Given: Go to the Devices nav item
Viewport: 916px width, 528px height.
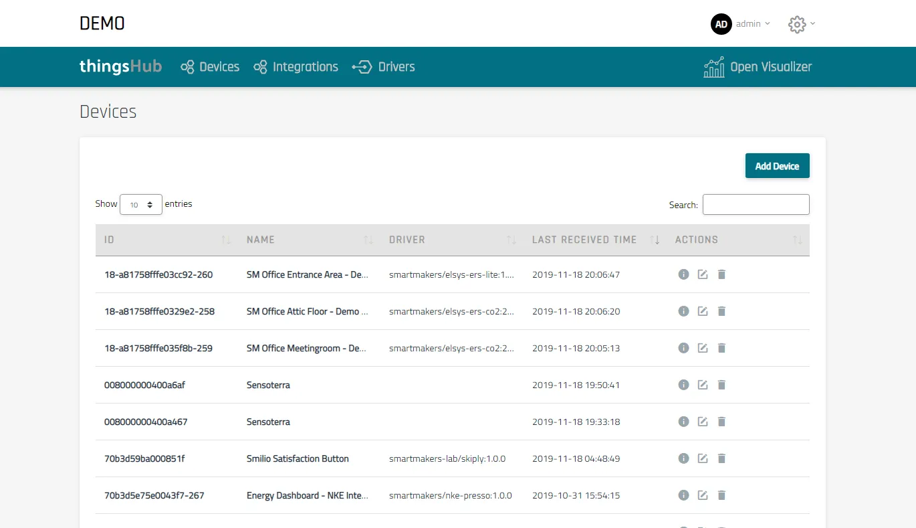Looking at the screenshot, I should click(210, 67).
